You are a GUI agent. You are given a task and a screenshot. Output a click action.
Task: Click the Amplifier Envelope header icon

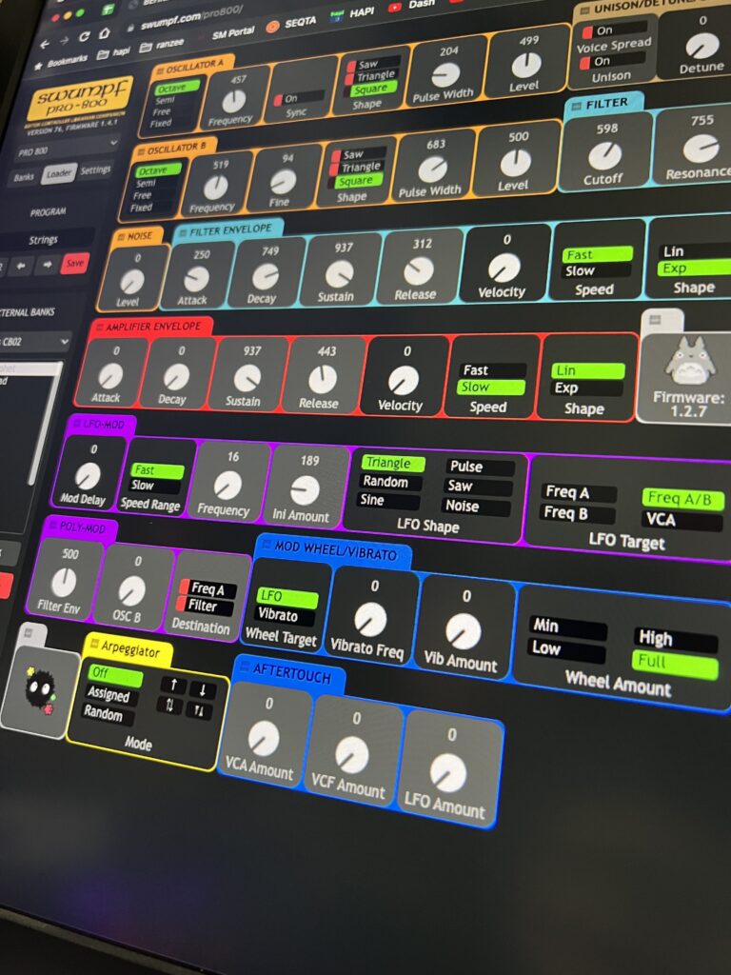point(98,328)
